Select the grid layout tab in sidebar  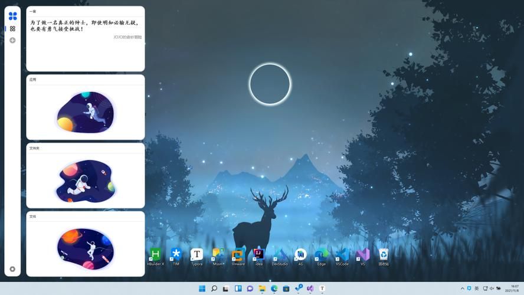click(x=12, y=28)
